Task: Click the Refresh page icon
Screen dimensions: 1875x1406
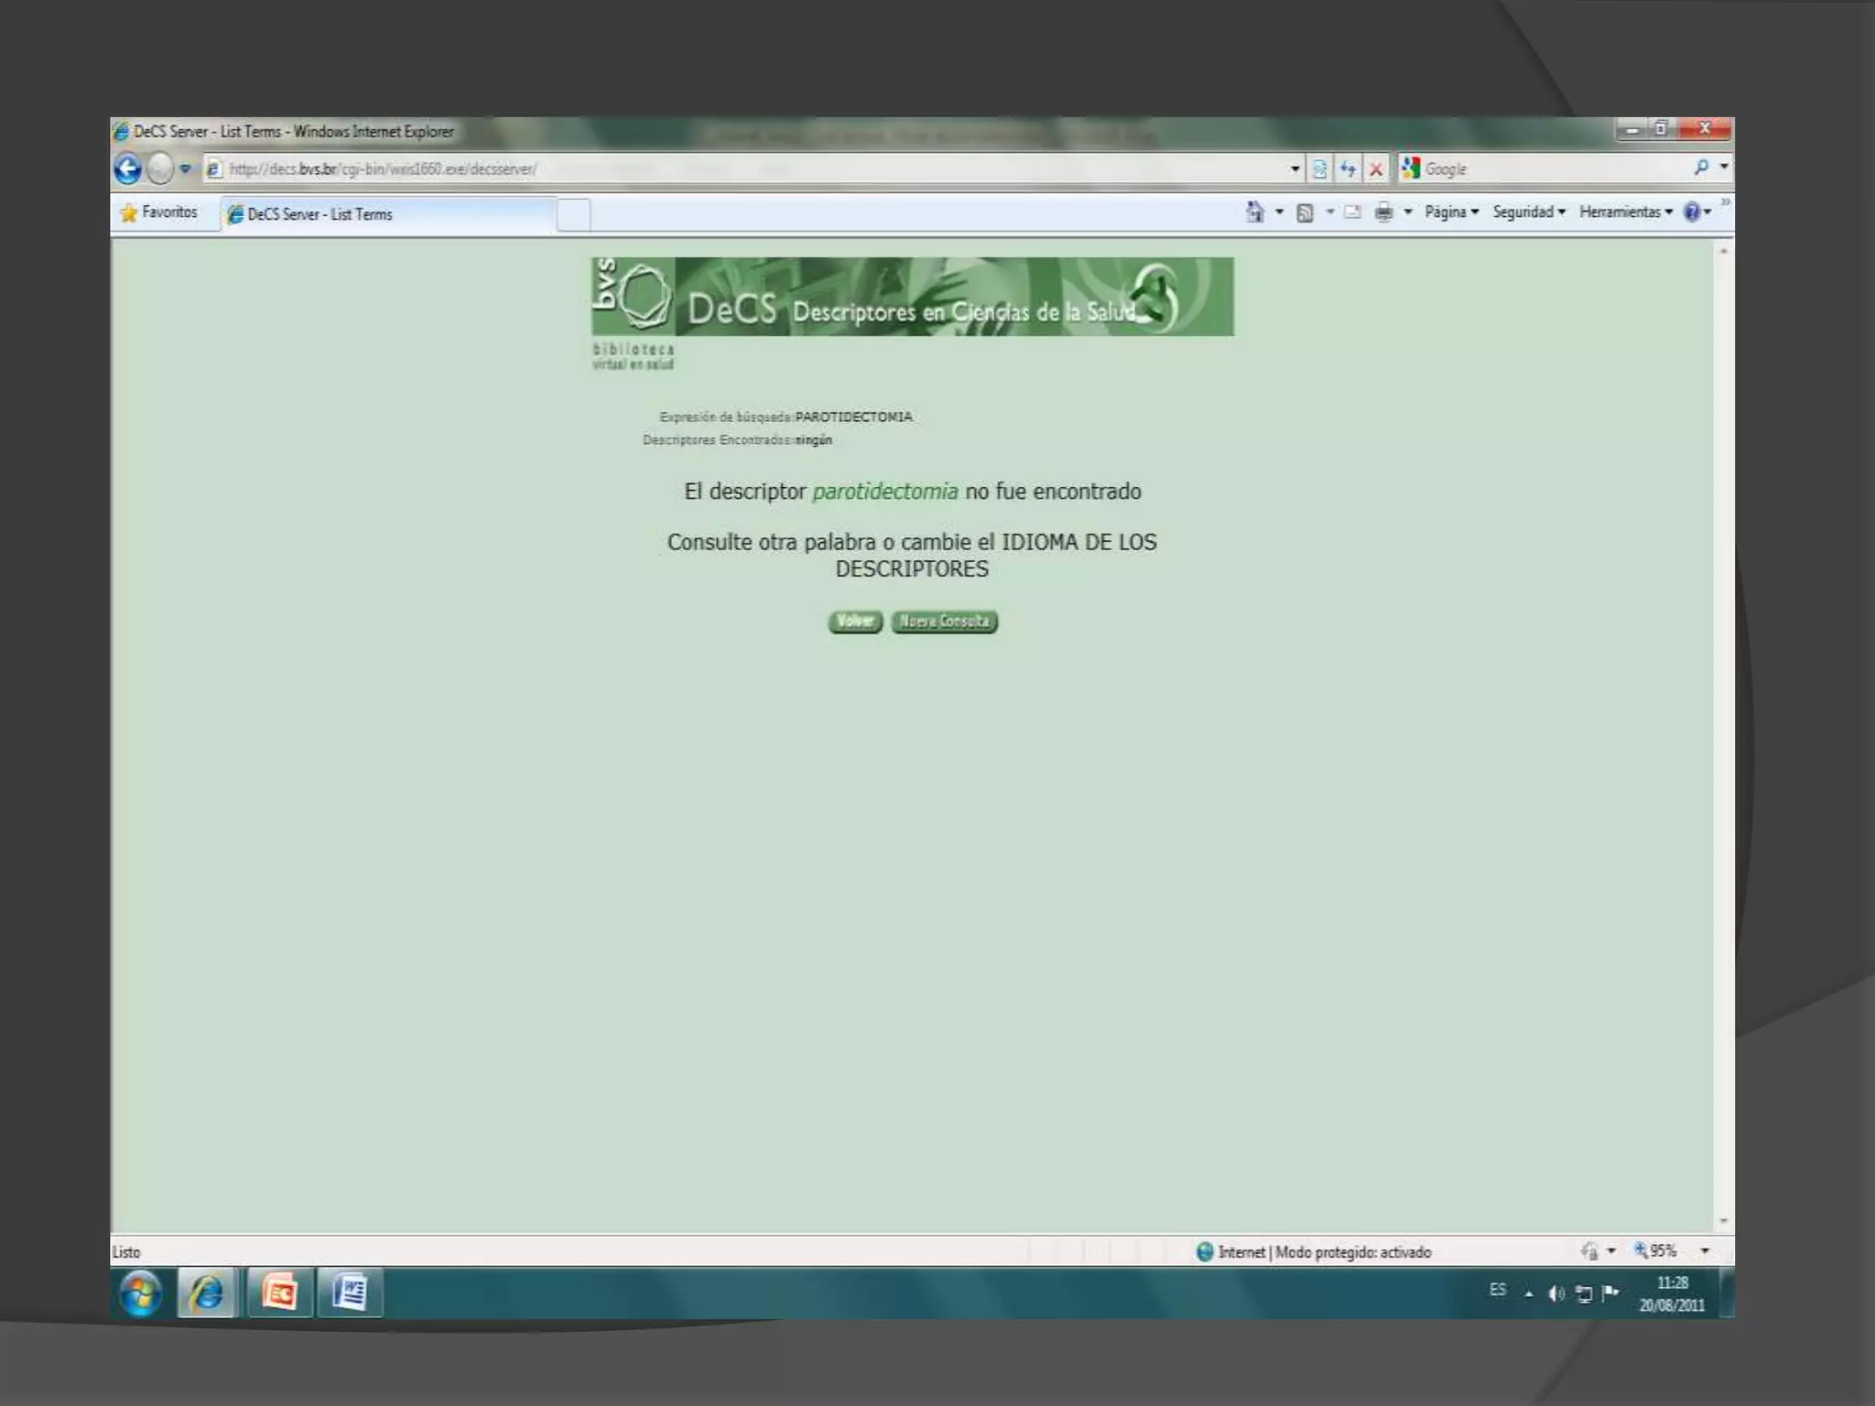Action: [1348, 168]
